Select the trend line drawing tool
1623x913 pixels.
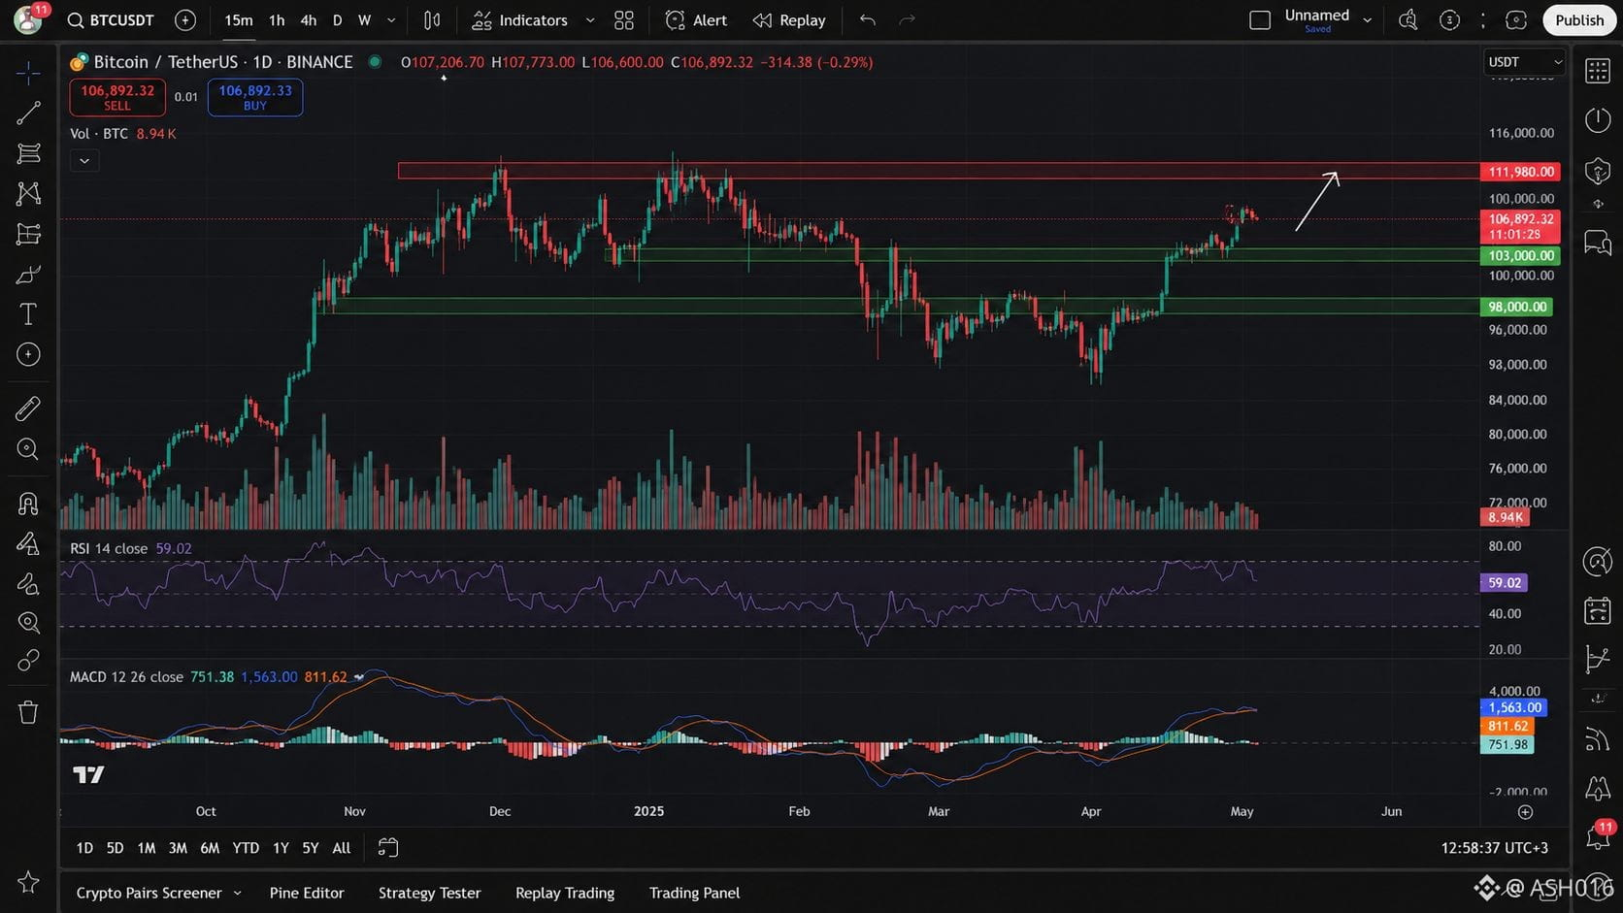(28, 113)
